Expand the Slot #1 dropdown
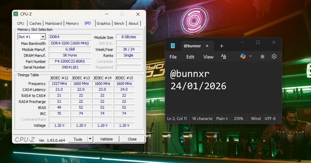Viewport: 311px width, 163px height. pyautogui.click(x=43, y=37)
